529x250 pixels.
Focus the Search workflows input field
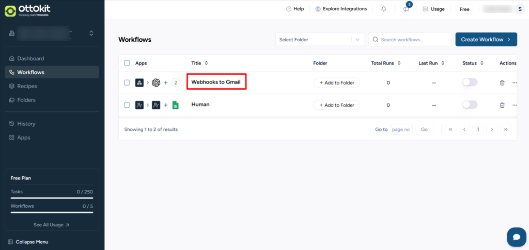[x=413, y=40]
